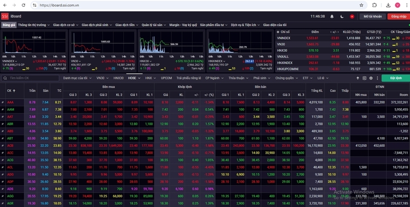Click the upward arrow icon near Đặt lệnh
The image size is (410, 207).
358,78
